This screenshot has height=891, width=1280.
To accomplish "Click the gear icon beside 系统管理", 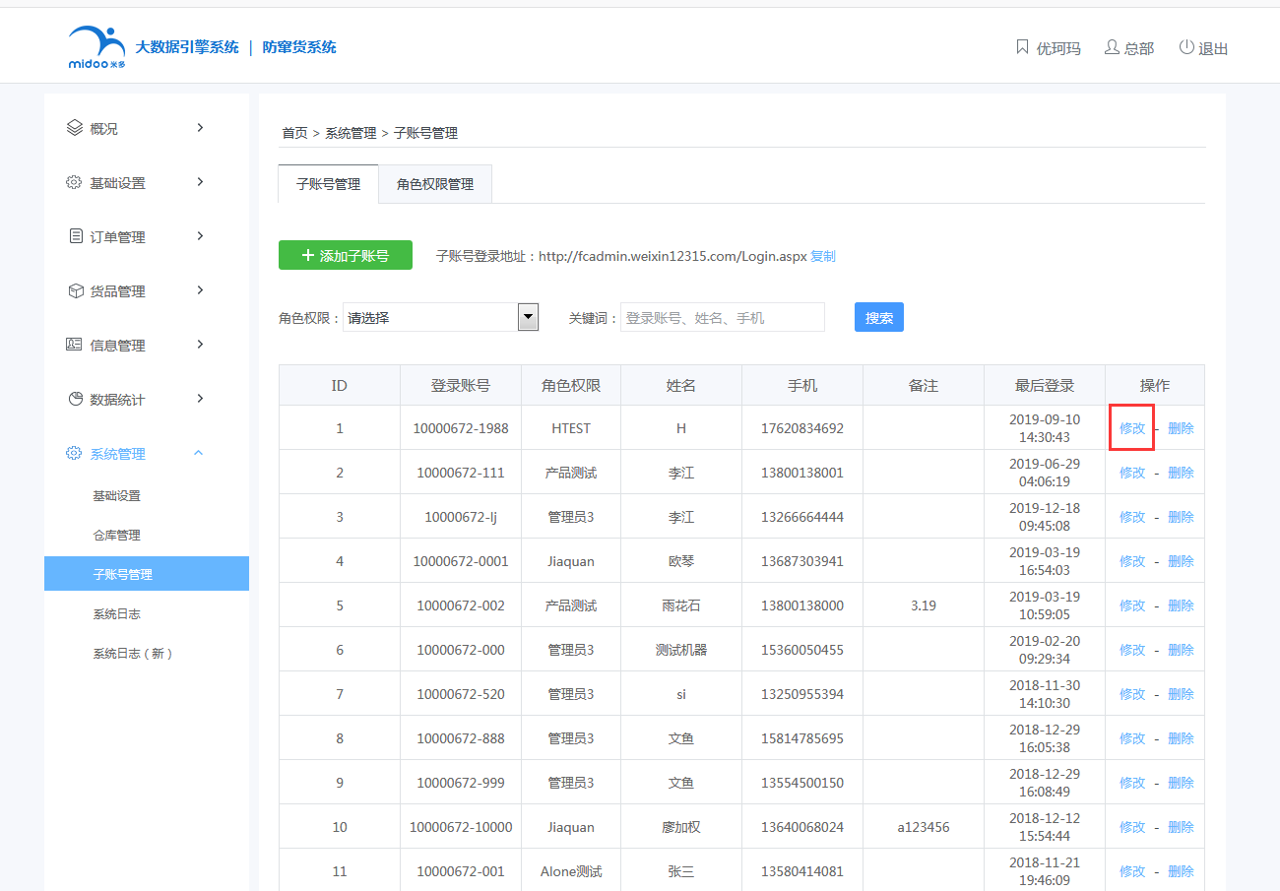I will click(x=74, y=453).
